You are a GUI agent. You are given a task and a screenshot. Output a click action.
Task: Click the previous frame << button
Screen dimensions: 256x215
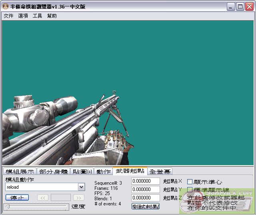43,197
